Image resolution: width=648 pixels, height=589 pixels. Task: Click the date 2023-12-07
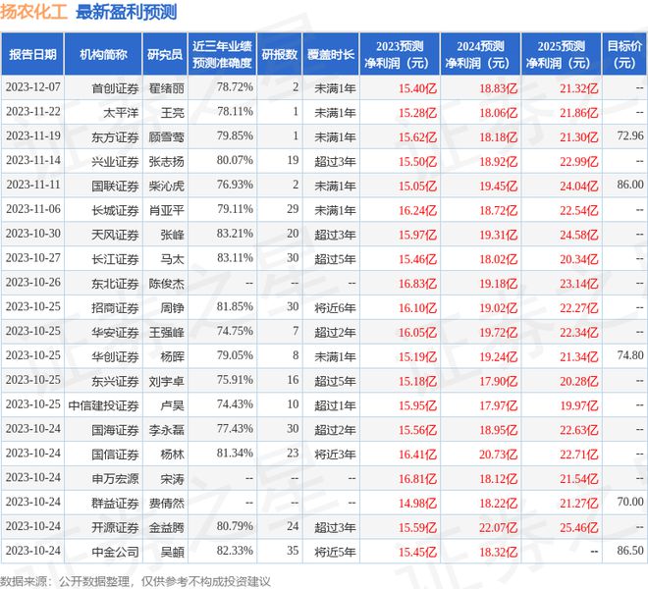33,87
